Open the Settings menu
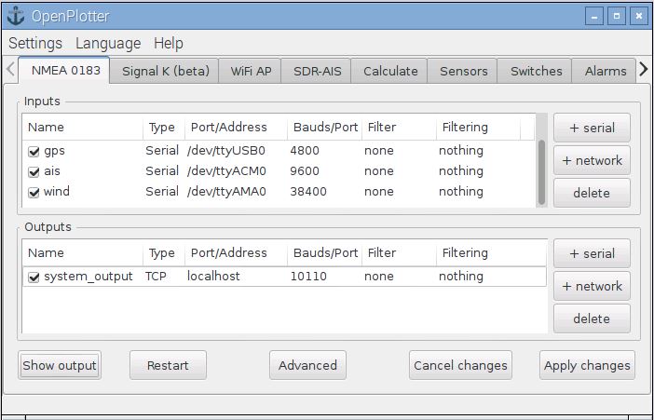The width and height of the screenshot is (654, 420). (35, 43)
